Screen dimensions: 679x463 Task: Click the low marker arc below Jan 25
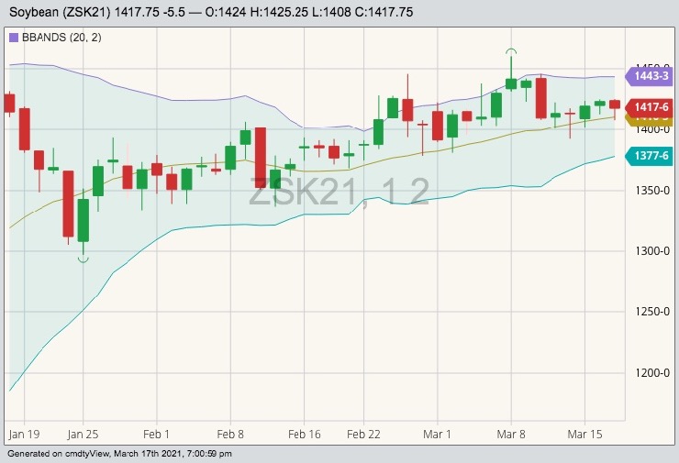click(83, 260)
